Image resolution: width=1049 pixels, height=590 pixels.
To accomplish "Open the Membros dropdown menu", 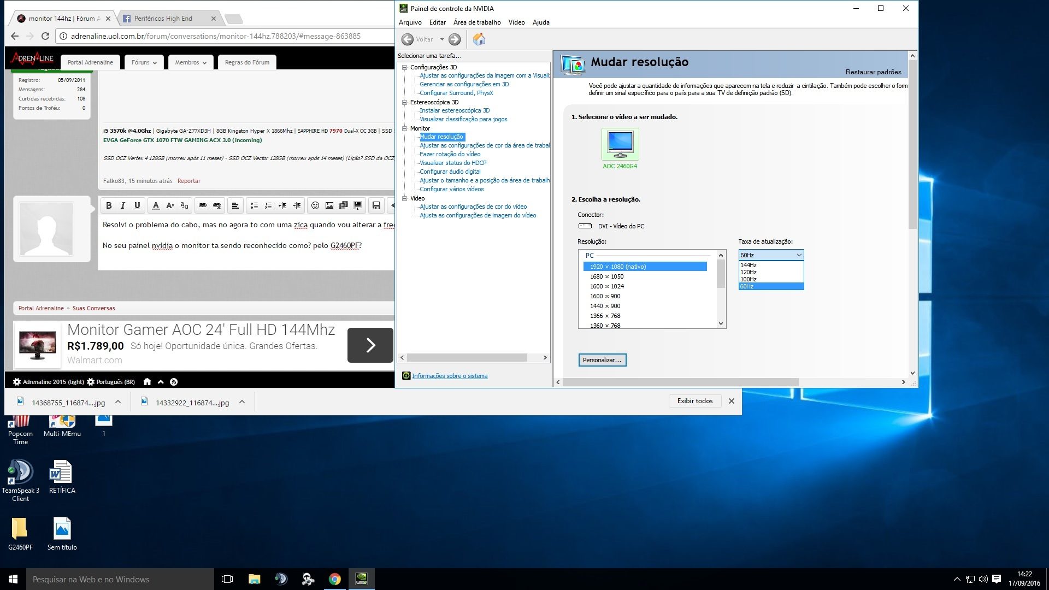I will click(191, 62).
